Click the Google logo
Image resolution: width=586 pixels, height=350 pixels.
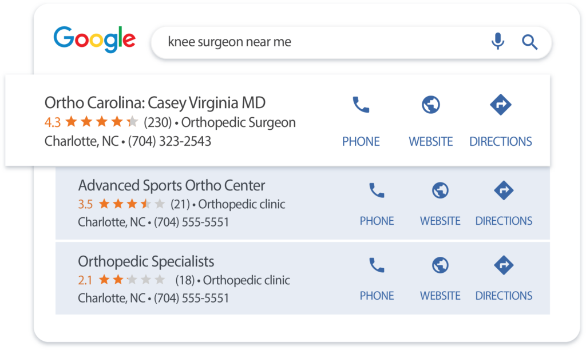coord(94,40)
